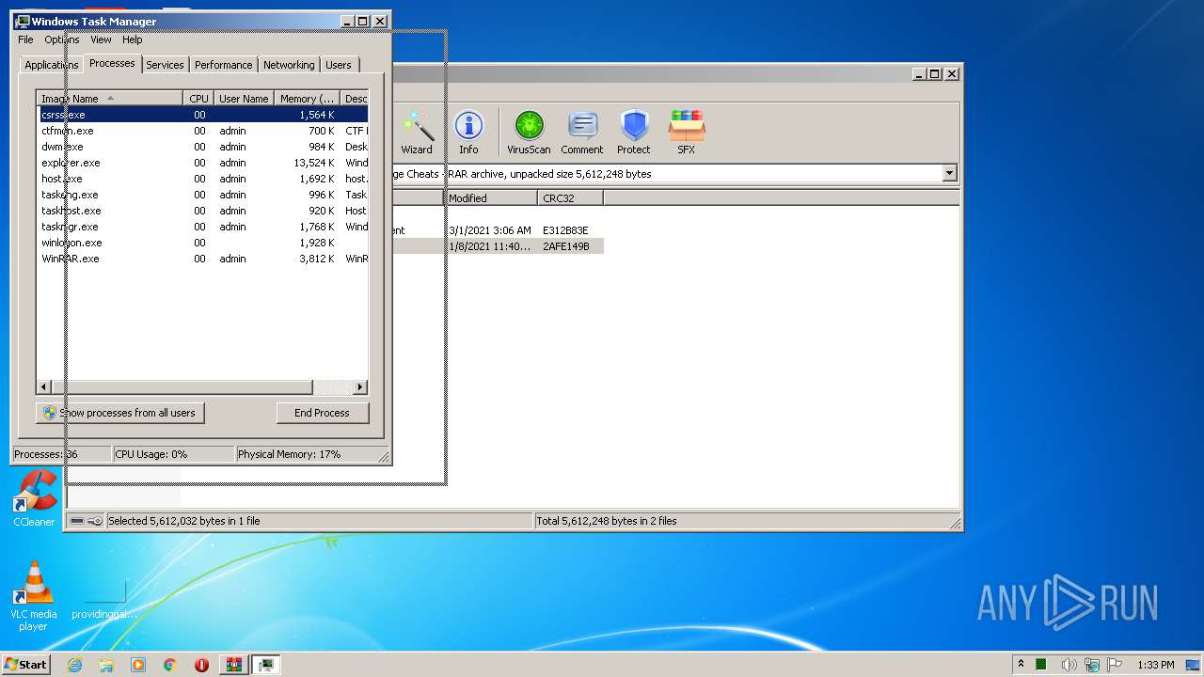Sort WinRAR files by Modified column
The height and width of the screenshot is (677, 1204).
(492, 198)
